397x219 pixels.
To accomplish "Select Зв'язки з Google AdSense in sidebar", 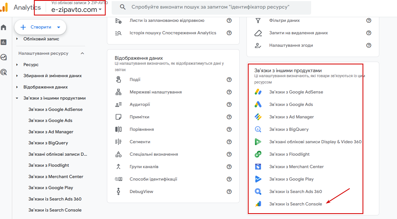I will pos(55,109).
